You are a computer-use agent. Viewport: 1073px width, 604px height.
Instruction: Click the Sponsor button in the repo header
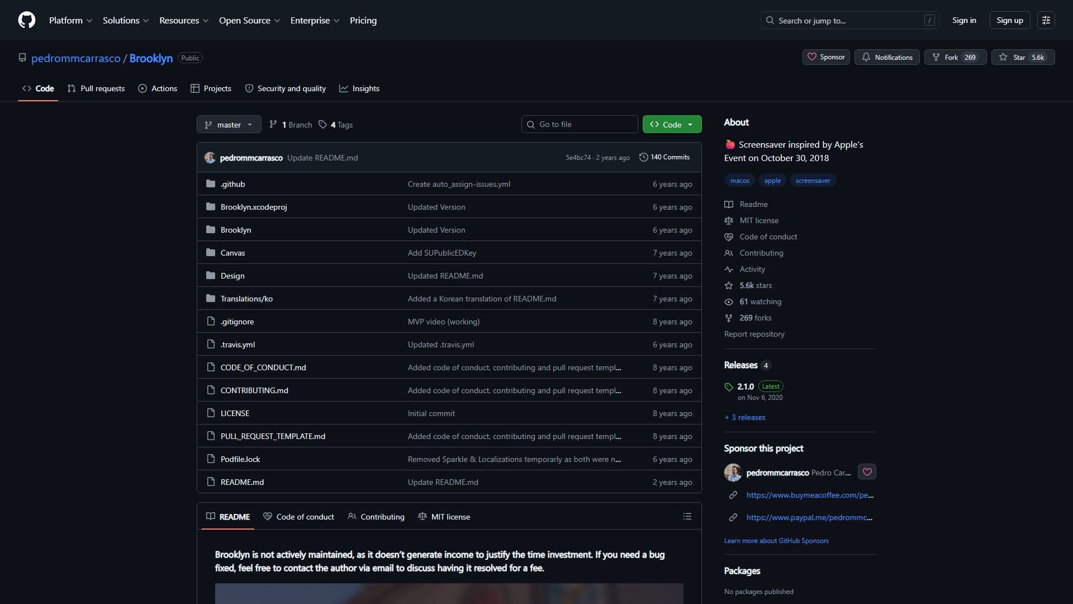826,57
